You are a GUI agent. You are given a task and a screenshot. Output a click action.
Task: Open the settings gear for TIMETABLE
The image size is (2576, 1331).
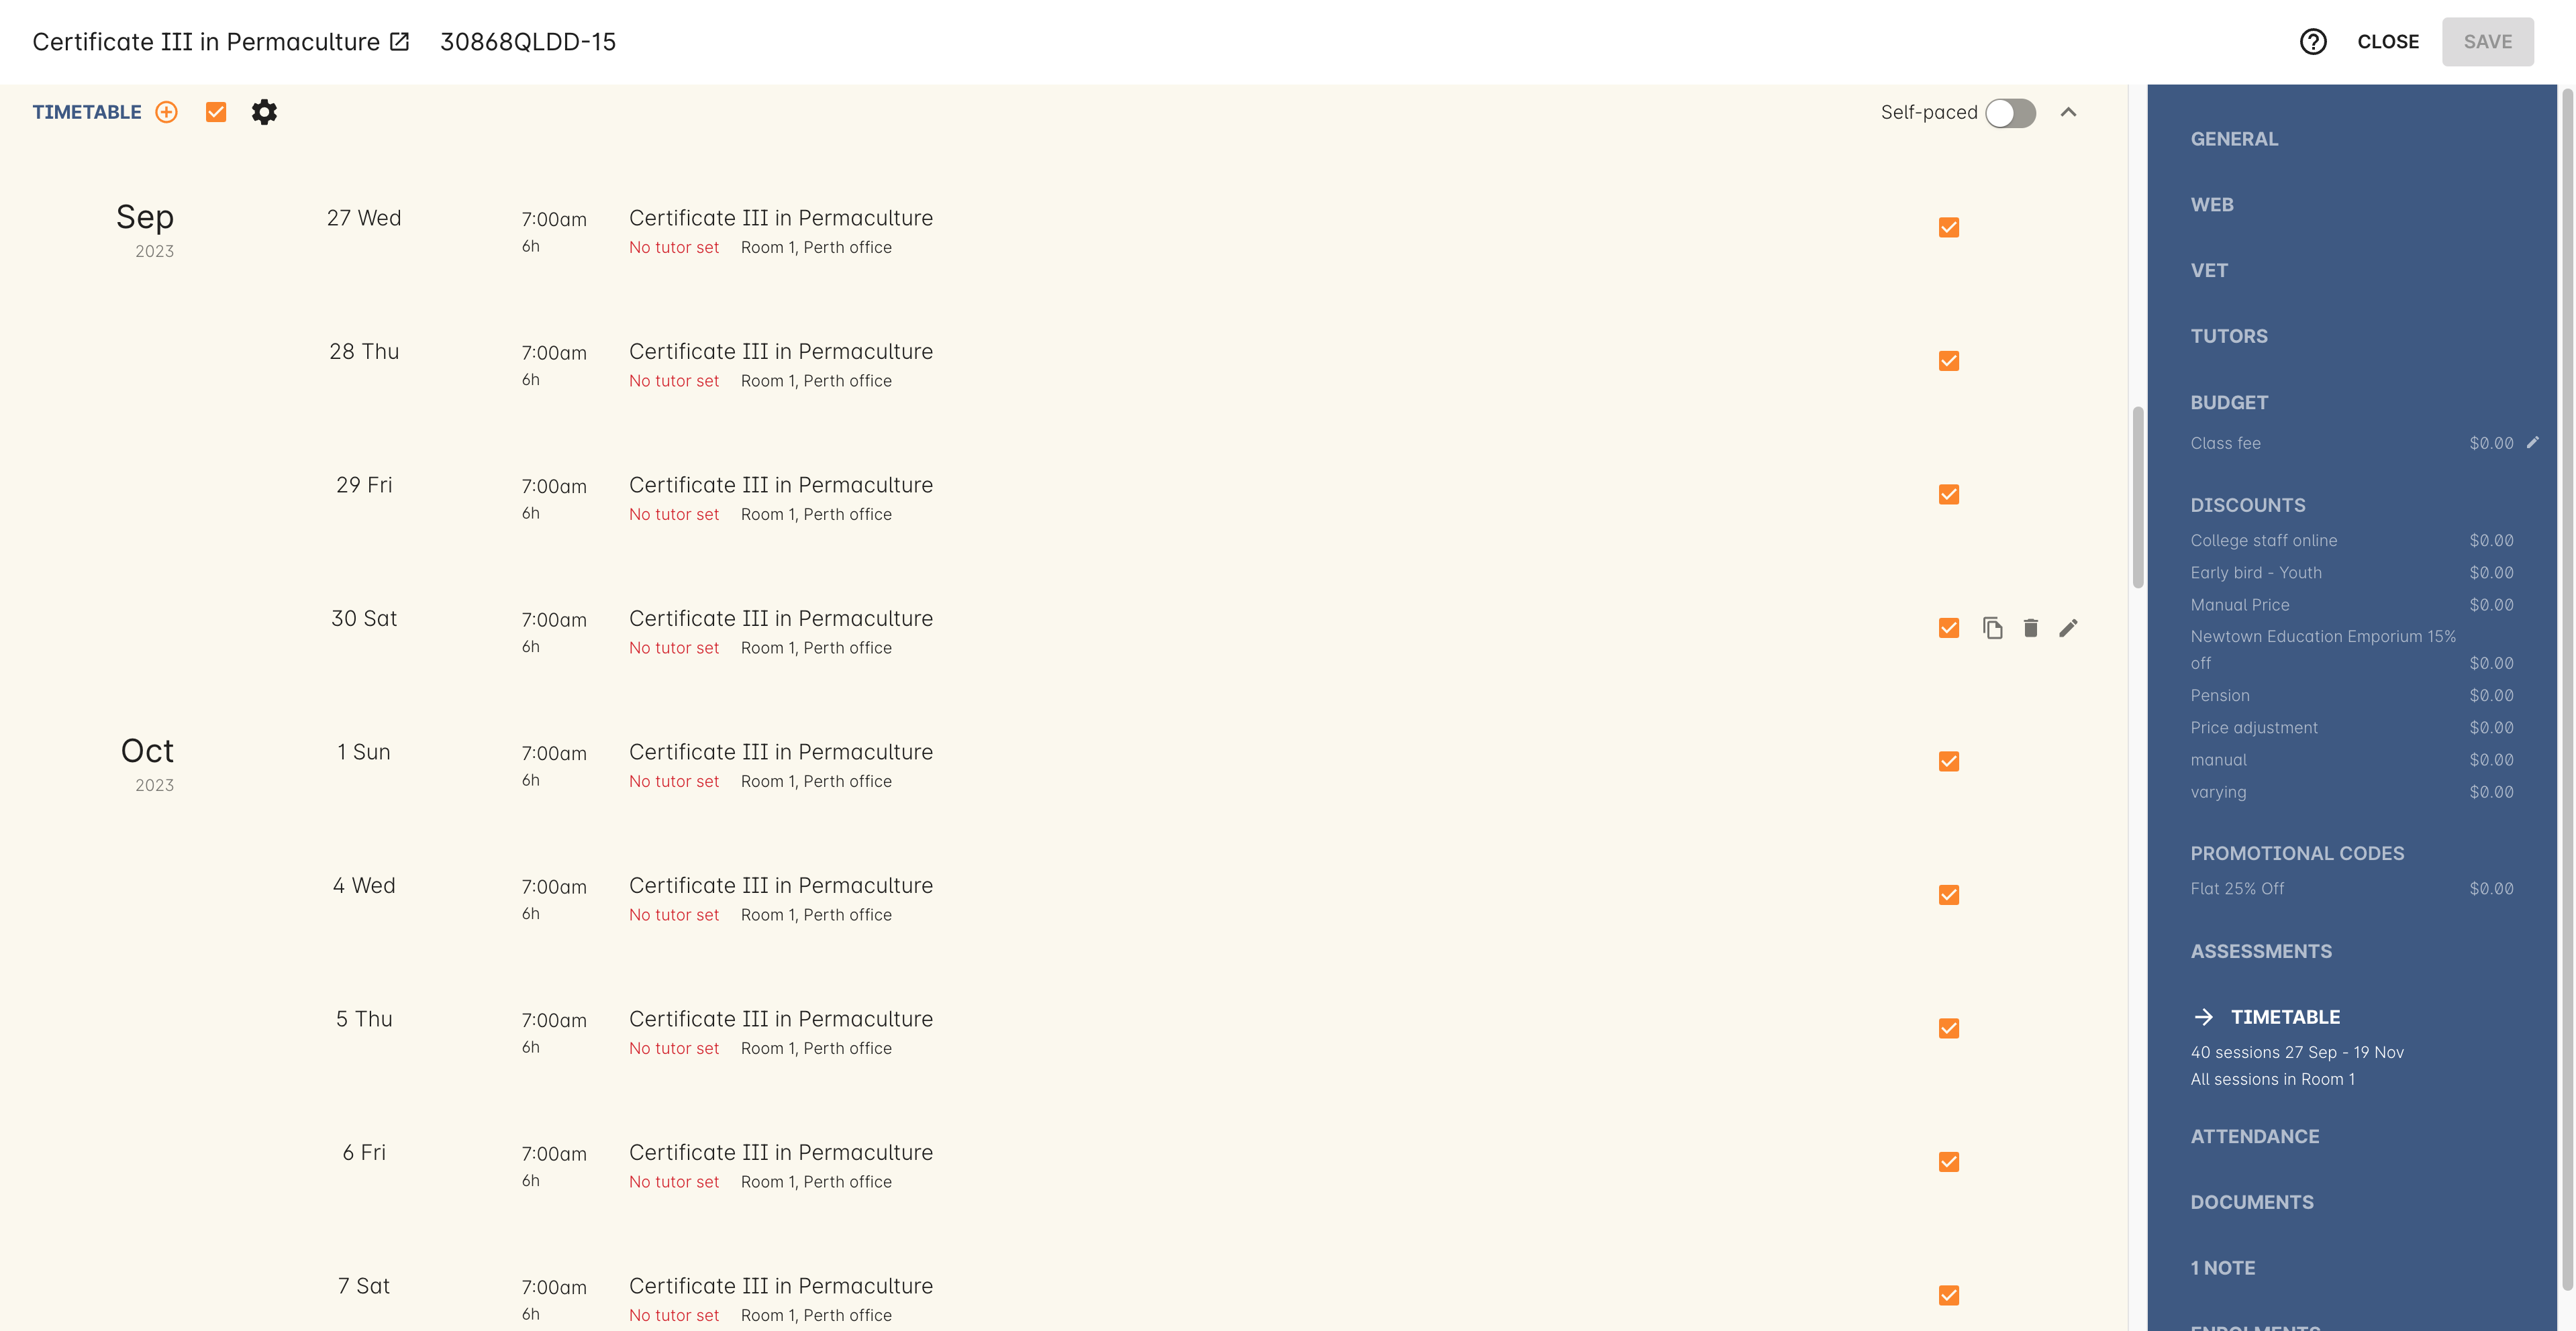(265, 112)
